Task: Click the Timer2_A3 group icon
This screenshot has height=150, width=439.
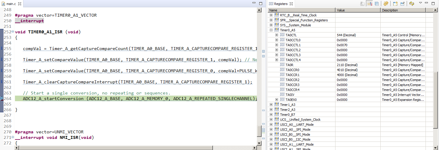Action: coord(277,110)
